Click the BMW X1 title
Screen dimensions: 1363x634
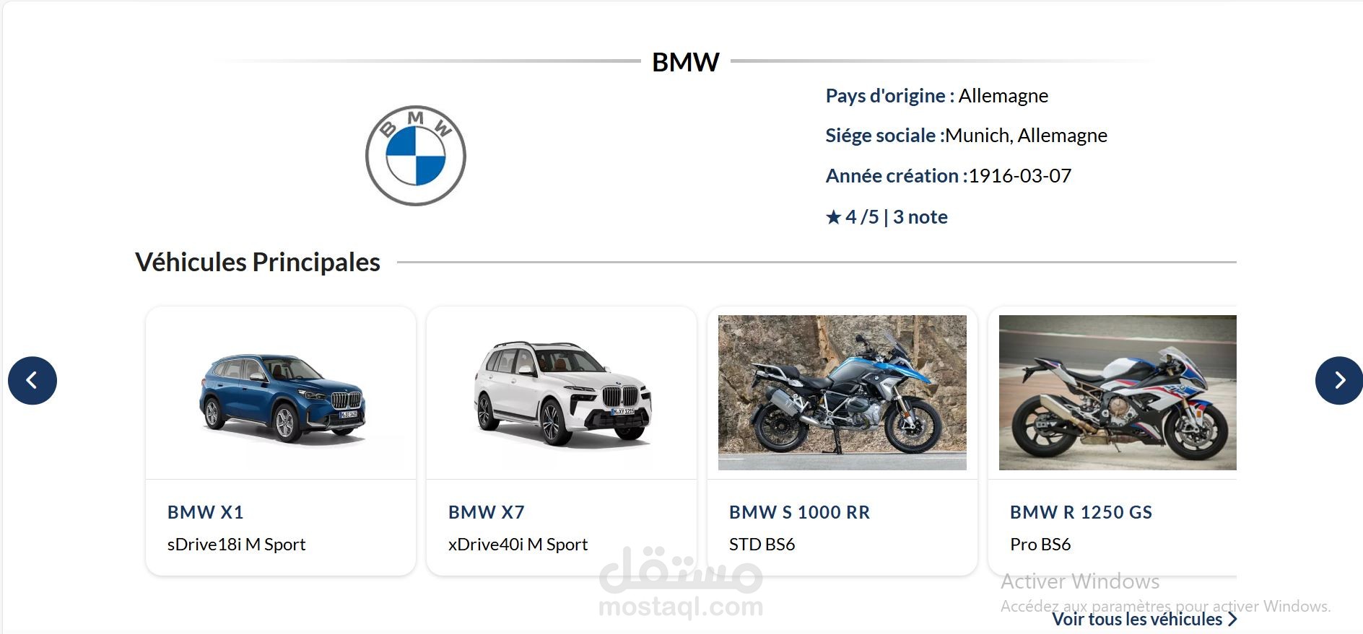tap(206, 512)
